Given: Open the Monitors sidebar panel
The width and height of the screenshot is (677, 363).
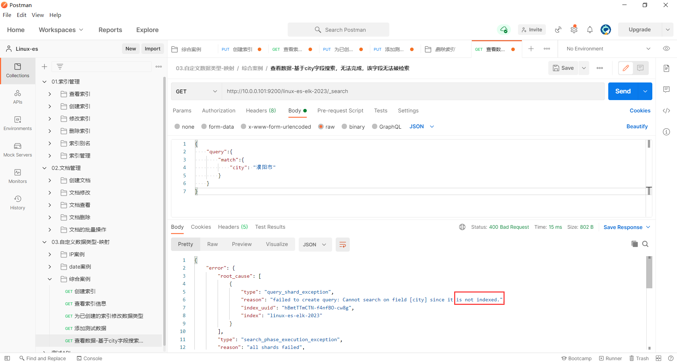Looking at the screenshot, I should tap(18, 177).
